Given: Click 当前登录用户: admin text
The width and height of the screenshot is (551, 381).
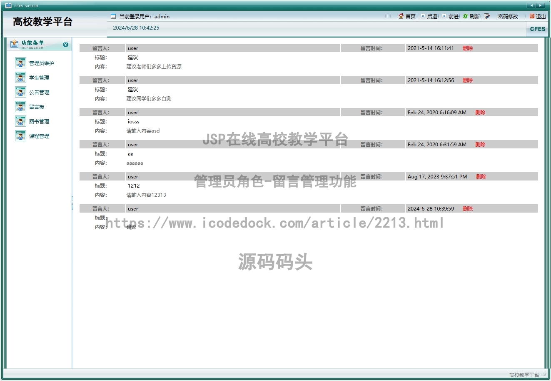Looking at the screenshot, I should 145,17.
